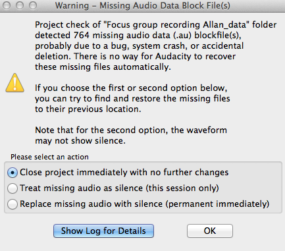Click the '764 missing audio data' message line
The width and height of the screenshot is (285, 251).
[x=138, y=36]
